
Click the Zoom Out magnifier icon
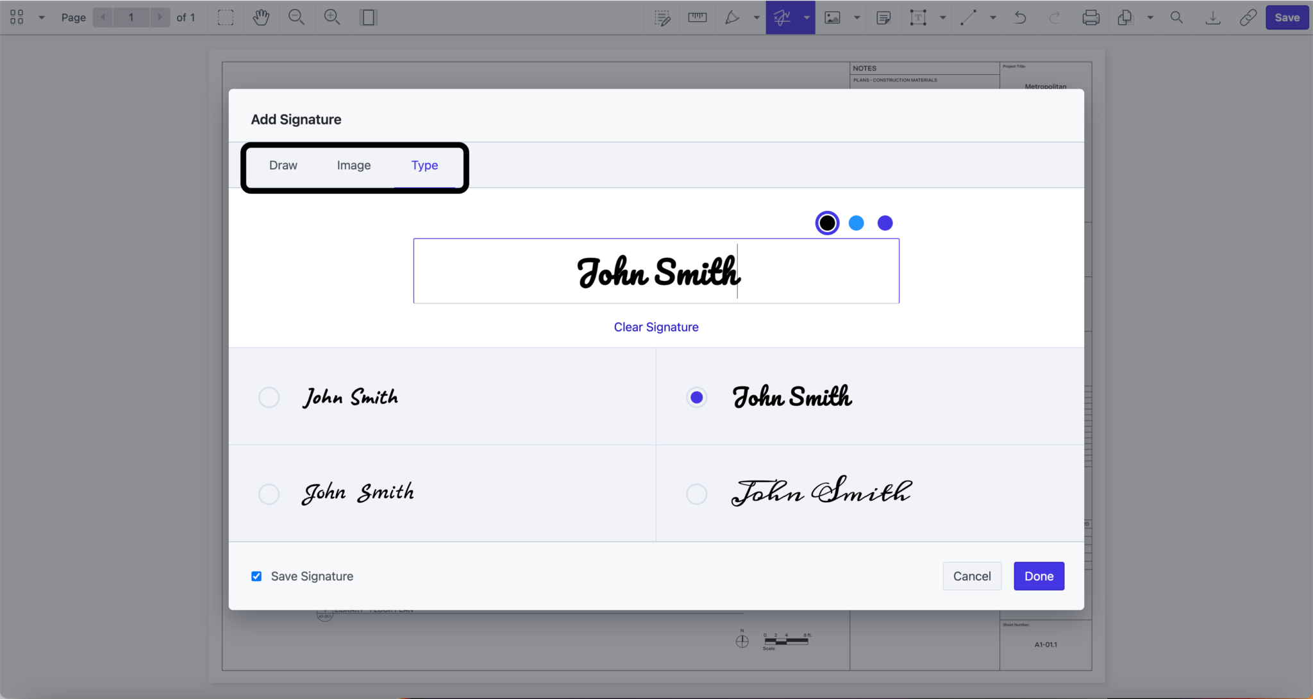pyautogui.click(x=297, y=17)
